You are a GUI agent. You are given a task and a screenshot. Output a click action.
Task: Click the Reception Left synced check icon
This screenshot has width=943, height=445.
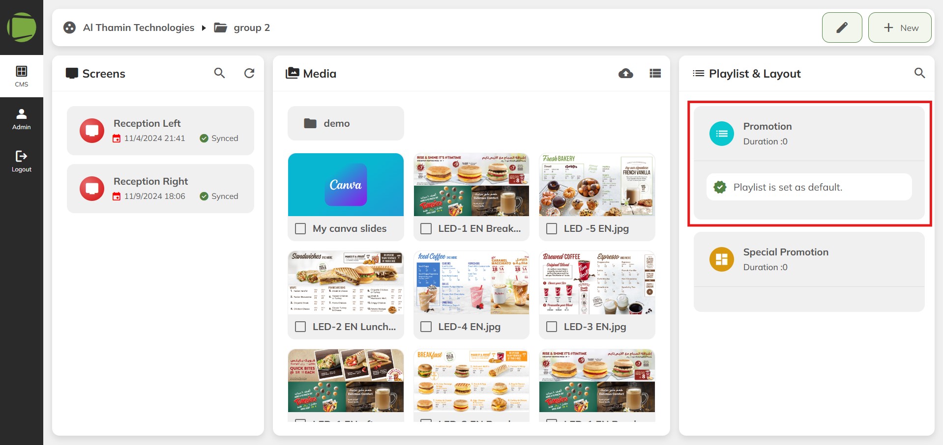[x=204, y=139]
